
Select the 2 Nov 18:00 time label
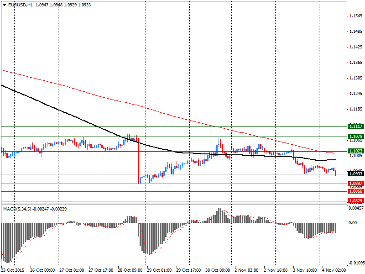[x=276, y=270]
